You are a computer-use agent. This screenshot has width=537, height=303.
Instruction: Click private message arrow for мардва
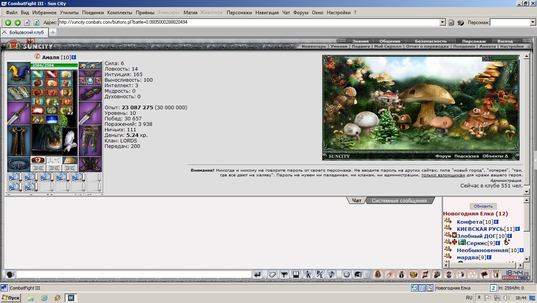(x=447, y=257)
